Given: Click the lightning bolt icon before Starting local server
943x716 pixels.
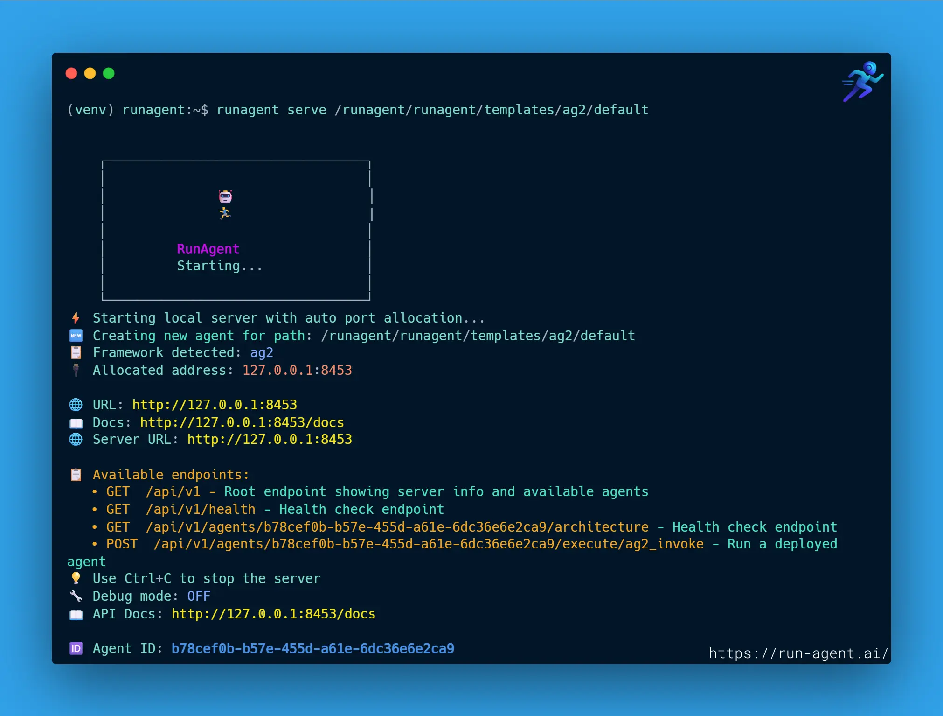Looking at the screenshot, I should click(76, 318).
